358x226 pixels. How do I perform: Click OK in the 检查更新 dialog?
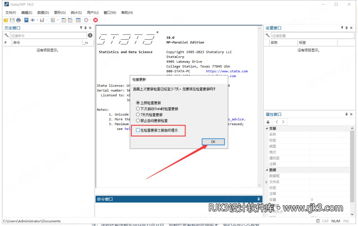[x=213, y=142]
